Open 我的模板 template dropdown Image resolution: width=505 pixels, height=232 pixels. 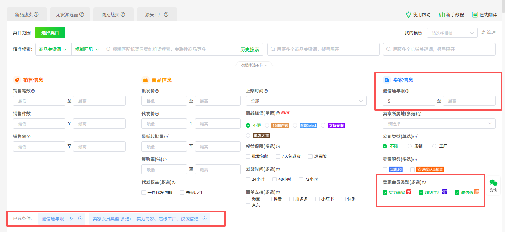click(452, 33)
